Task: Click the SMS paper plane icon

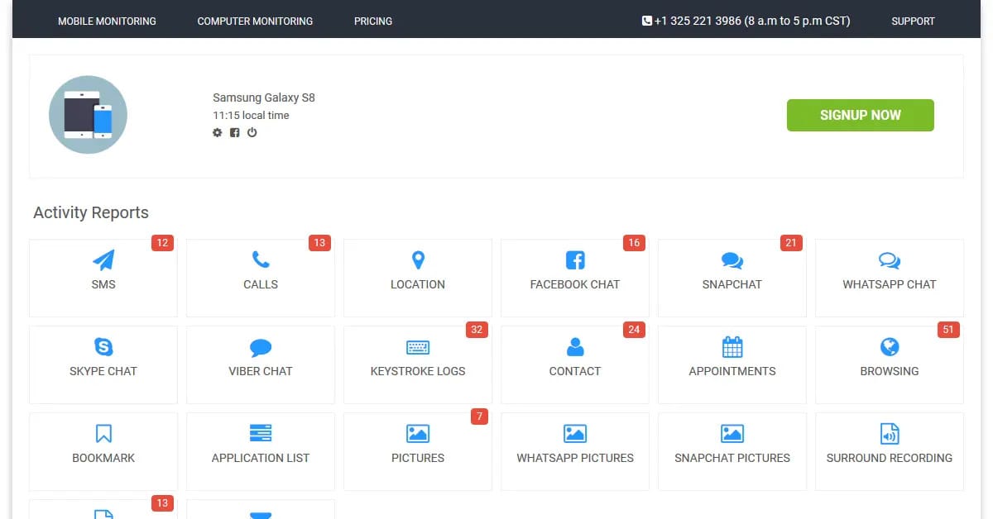Action: coord(103,260)
